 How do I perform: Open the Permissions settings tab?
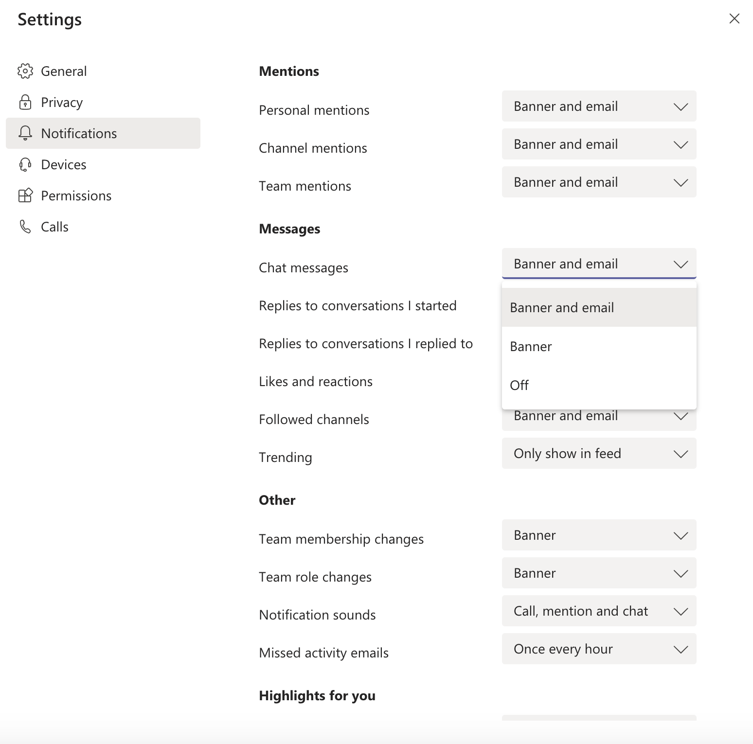point(103,195)
